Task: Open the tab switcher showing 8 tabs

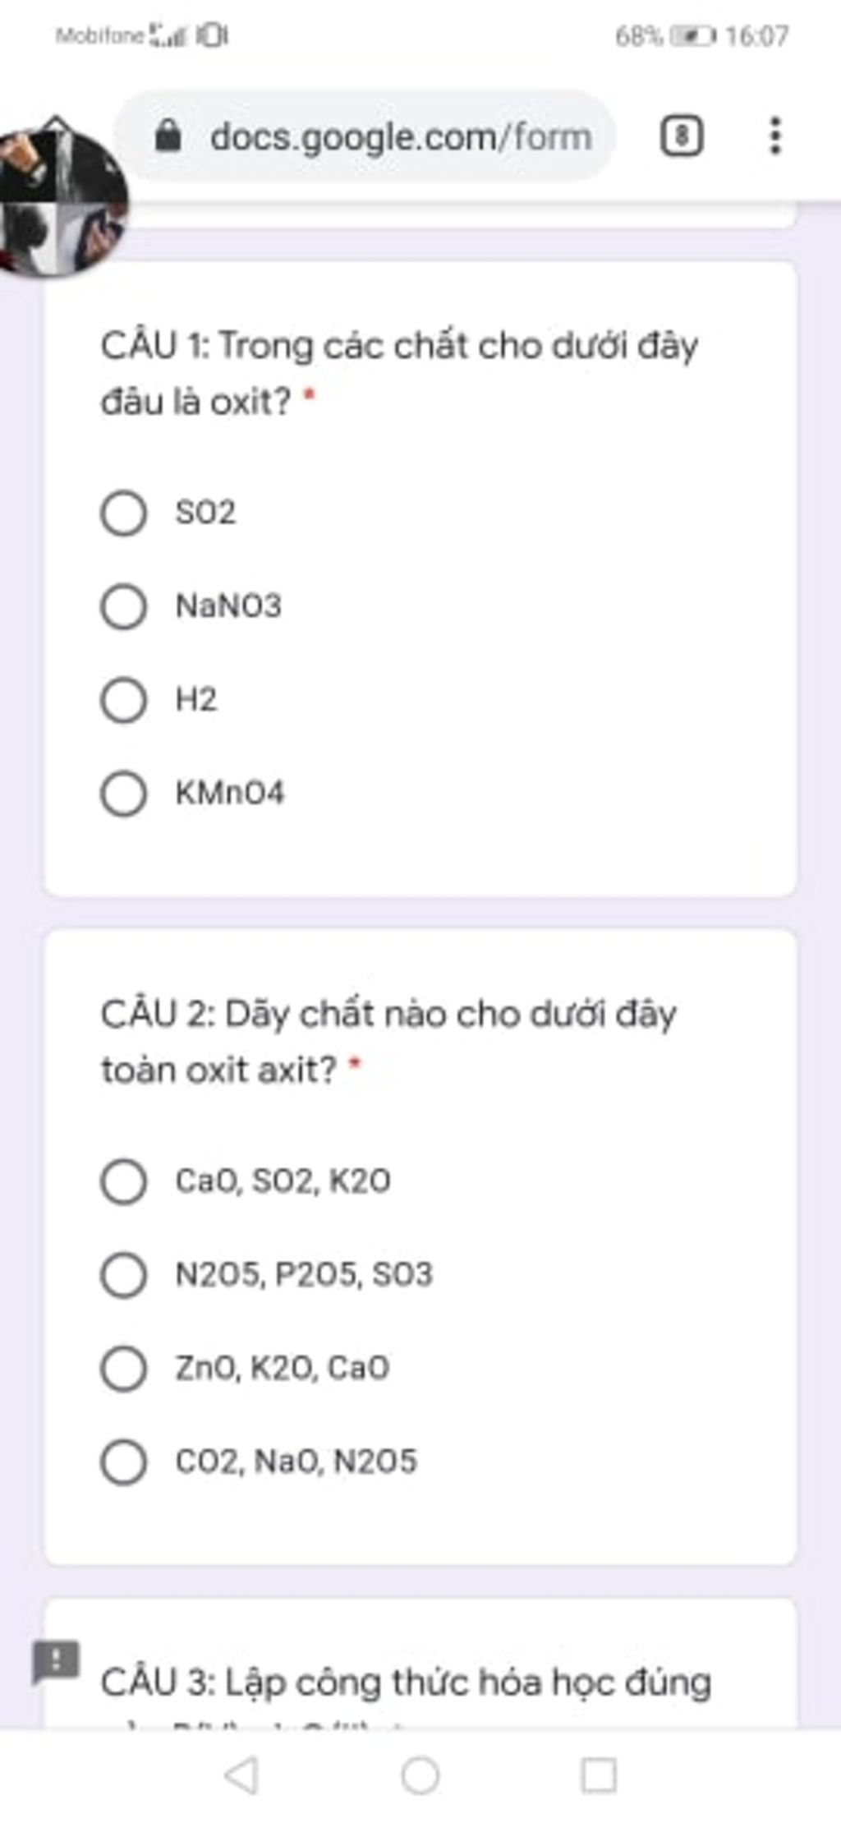Action: (681, 136)
